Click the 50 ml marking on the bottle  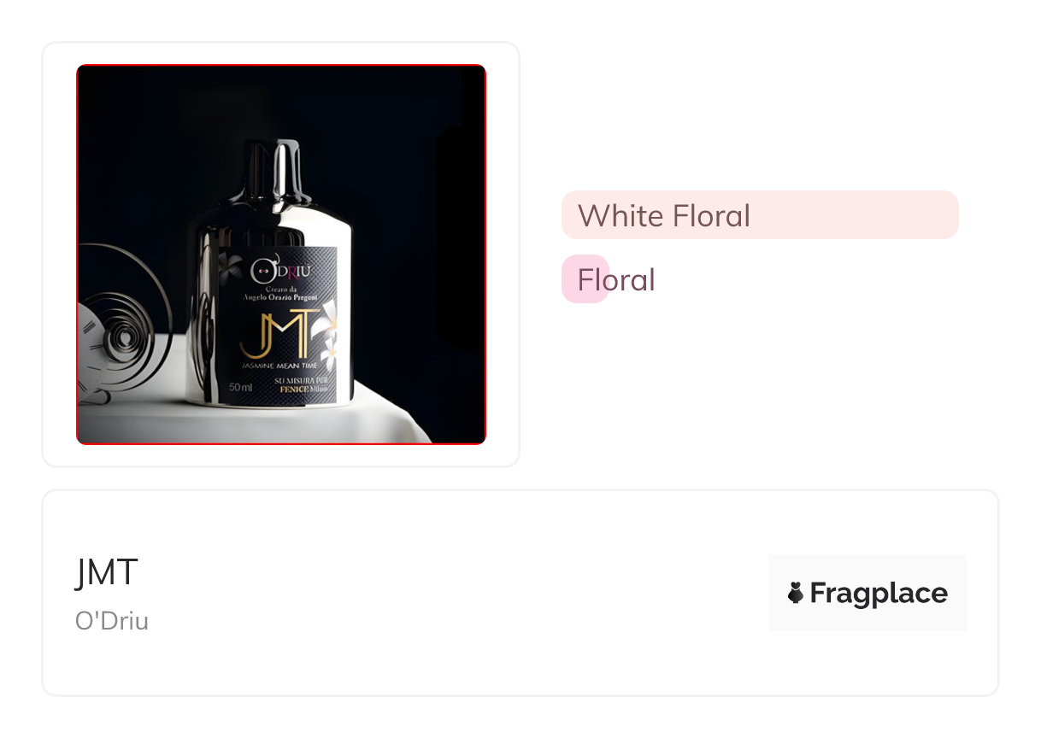[x=241, y=388]
